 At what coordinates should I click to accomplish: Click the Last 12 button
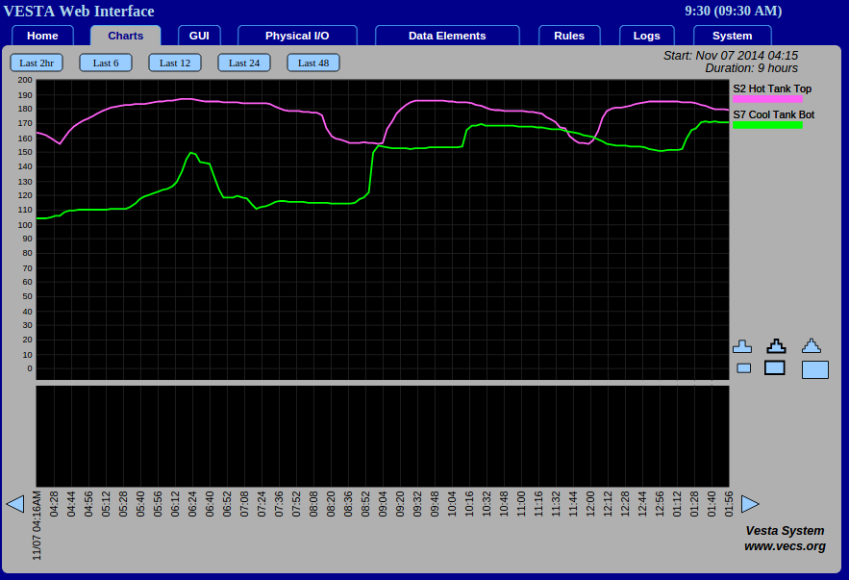coord(175,63)
